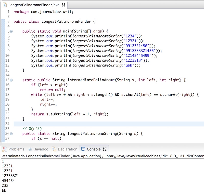The image size is (204, 194).
Task: Click the Declaration view icon
Action: 54,149
